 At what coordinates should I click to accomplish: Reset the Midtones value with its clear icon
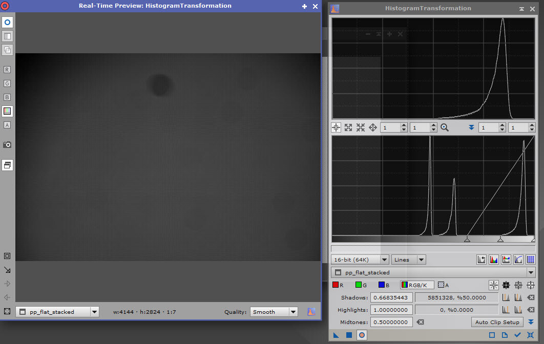tap(420, 322)
